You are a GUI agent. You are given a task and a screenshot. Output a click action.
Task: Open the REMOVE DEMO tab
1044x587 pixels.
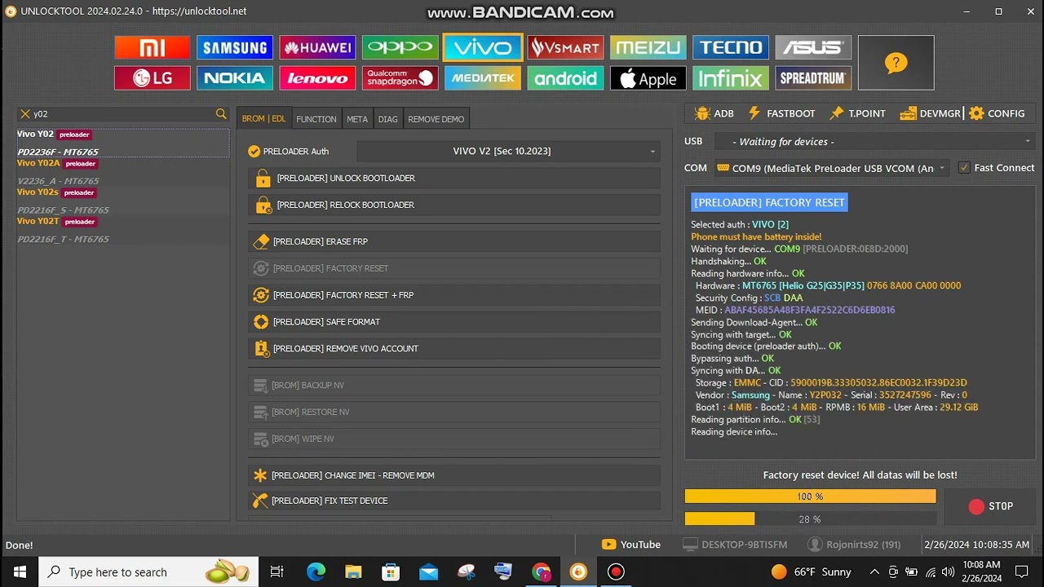click(436, 119)
